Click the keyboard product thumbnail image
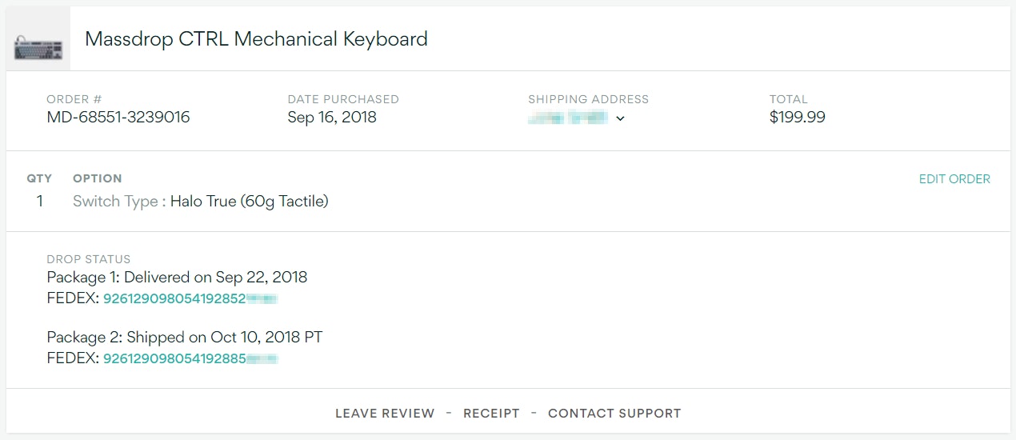Image resolution: width=1016 pixels, height=440 pixels. 38,46
